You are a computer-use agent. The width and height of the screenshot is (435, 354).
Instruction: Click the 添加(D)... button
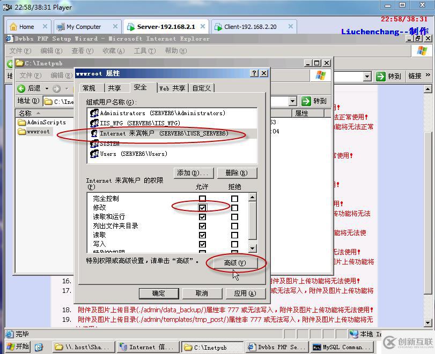pyautogui.click(x=194, y=173)
